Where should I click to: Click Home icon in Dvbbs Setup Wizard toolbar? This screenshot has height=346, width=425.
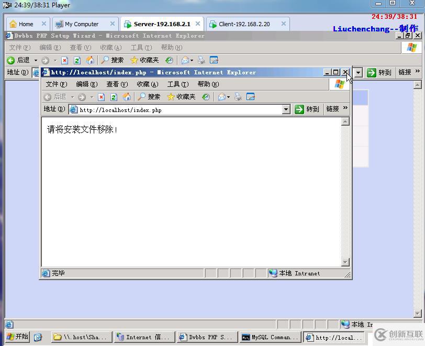pos(90,60)
